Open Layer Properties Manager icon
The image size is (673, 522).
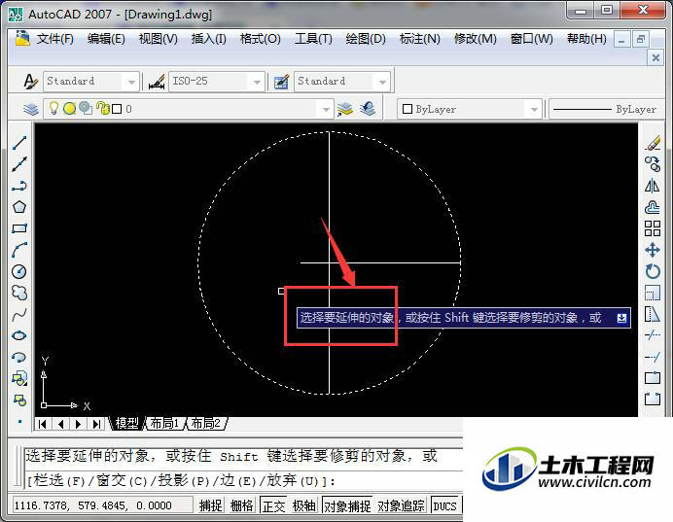point(31,109)
